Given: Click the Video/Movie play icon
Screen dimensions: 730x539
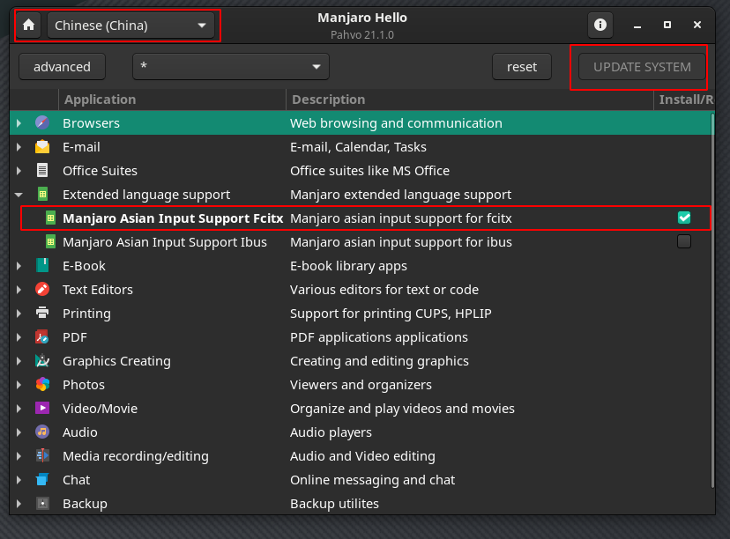Looking at the screenshot, I should pyautogui.click(x=42, y=408).
